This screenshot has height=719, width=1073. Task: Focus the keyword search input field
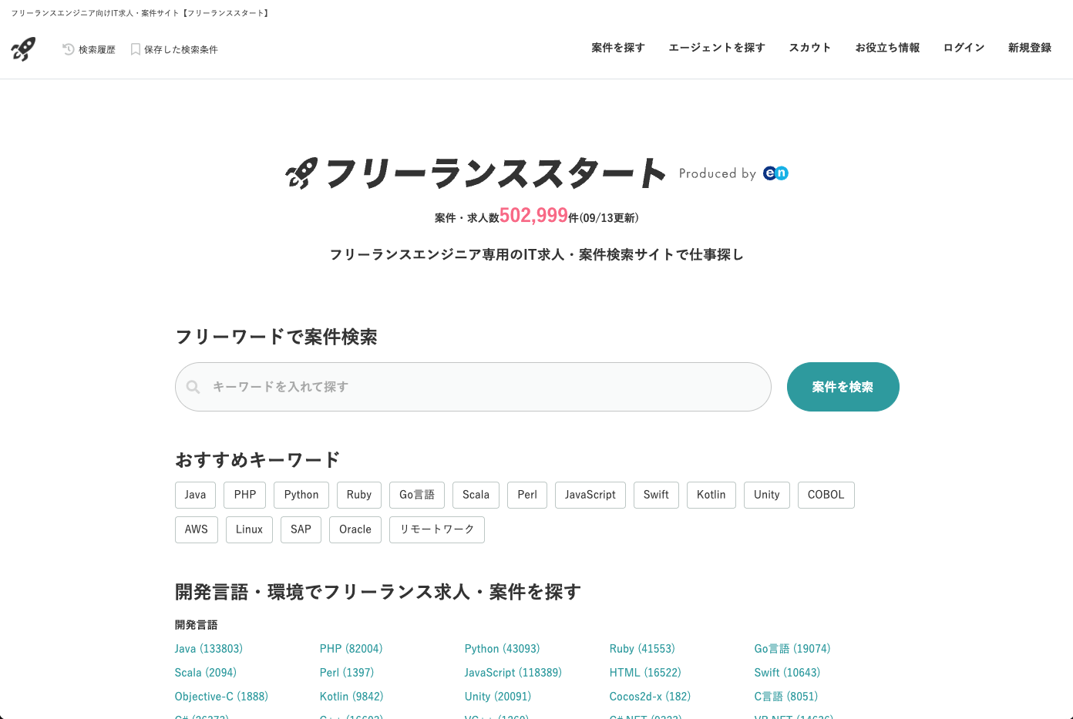[486, 387]
